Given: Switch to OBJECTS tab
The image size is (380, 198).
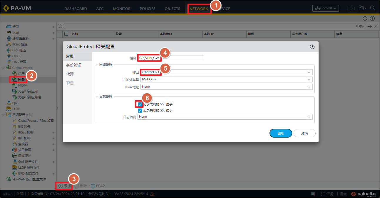Looking at the screenshot, I should (x=173, y=9).
